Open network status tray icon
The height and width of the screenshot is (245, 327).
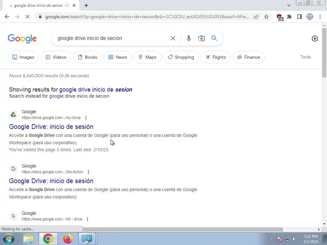point(287,239)
